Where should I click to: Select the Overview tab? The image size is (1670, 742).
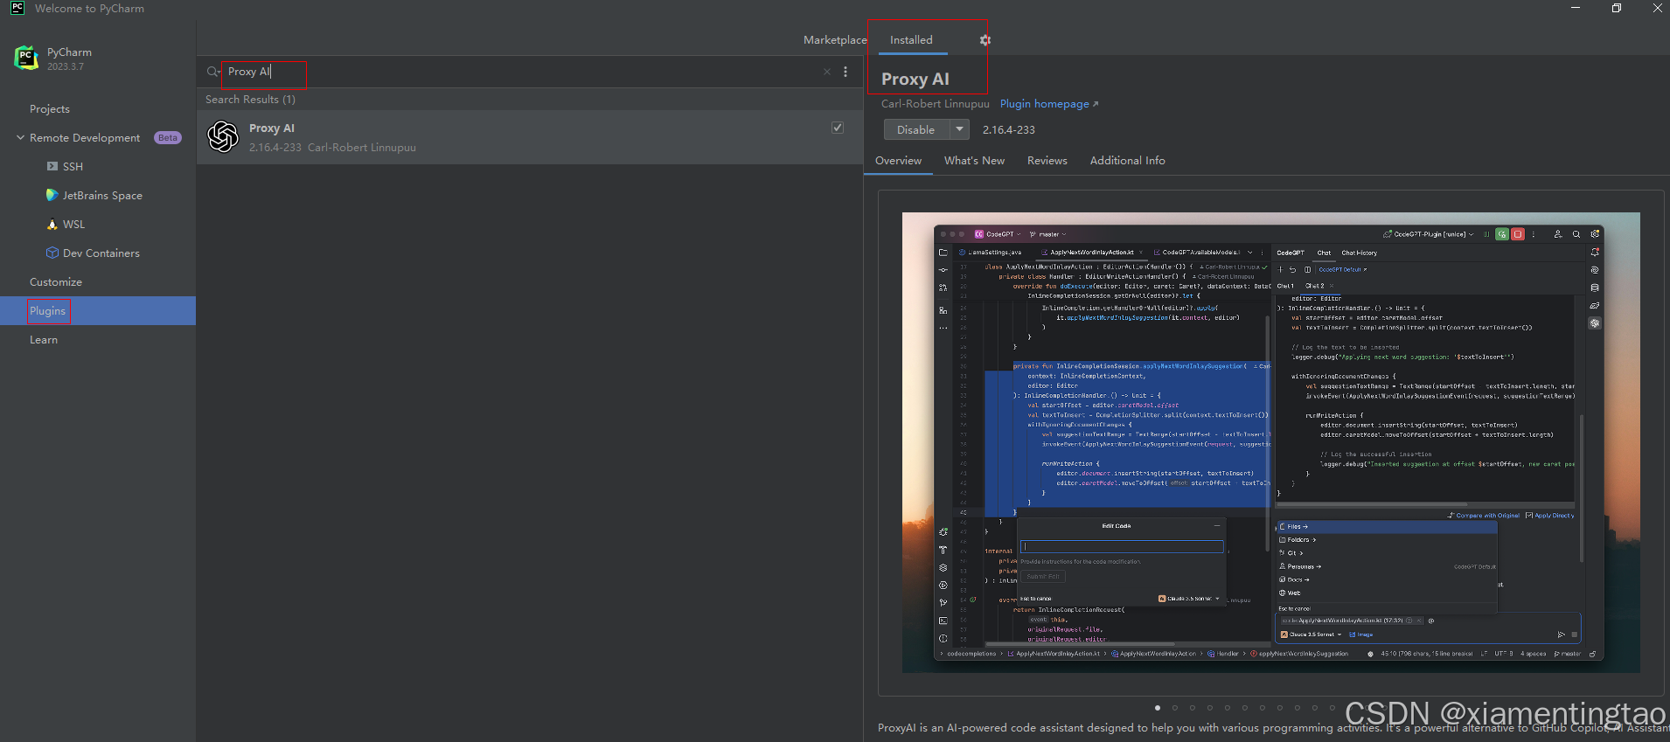pyautogui.click(x=898, y=161)
